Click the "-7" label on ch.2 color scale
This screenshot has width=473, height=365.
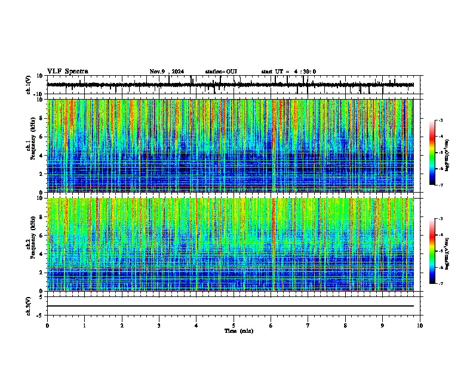440,283
